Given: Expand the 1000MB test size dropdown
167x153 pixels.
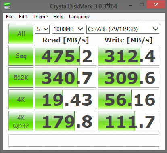Looking at the screenshot, I should [68, 29].
